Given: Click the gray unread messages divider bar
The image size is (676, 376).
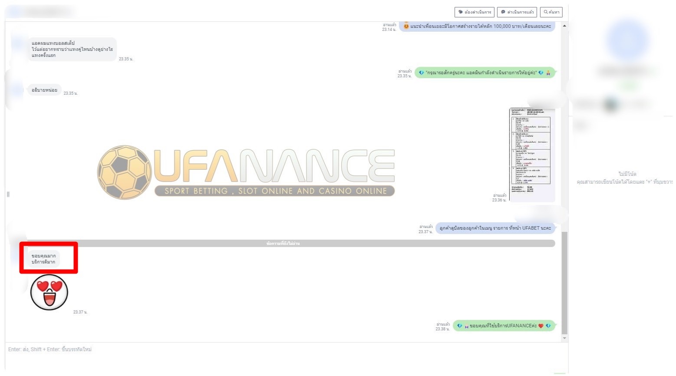Looking at the screenshot, I should point(283,244).
